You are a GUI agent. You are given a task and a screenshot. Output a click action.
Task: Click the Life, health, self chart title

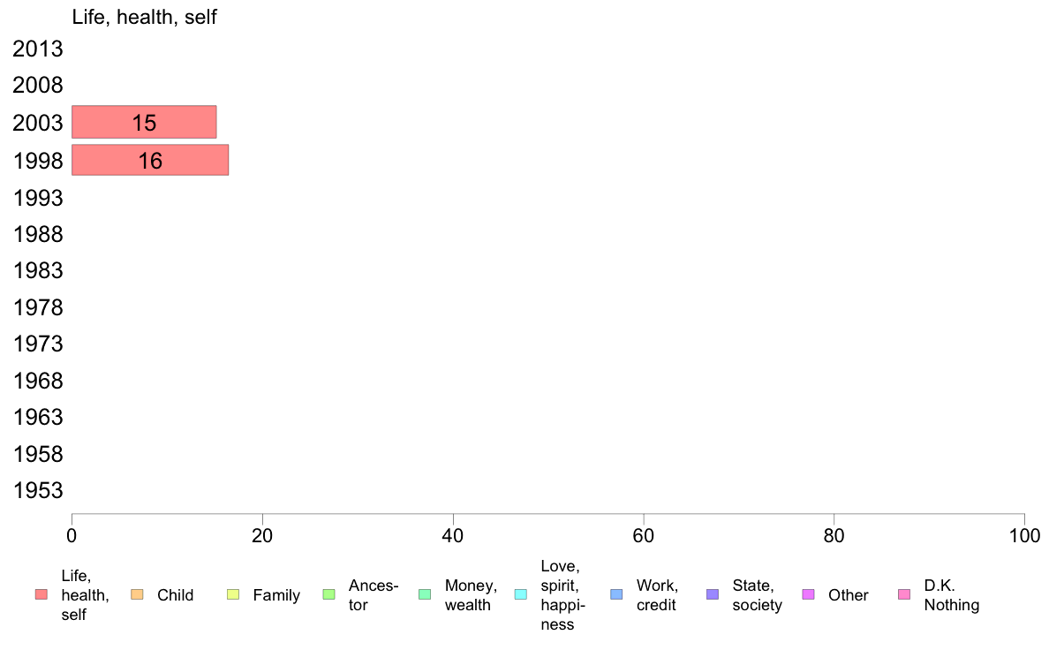(x=144, y=17)
